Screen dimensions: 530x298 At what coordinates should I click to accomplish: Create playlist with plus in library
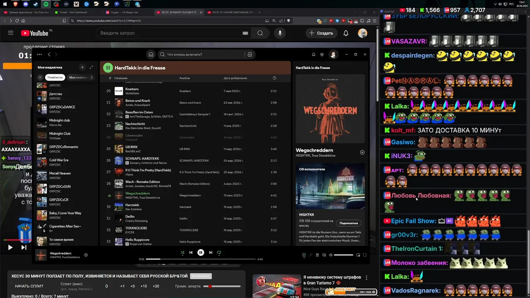[x=82, y=67]
